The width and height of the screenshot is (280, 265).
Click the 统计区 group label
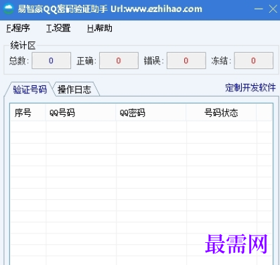click(23, 46)
